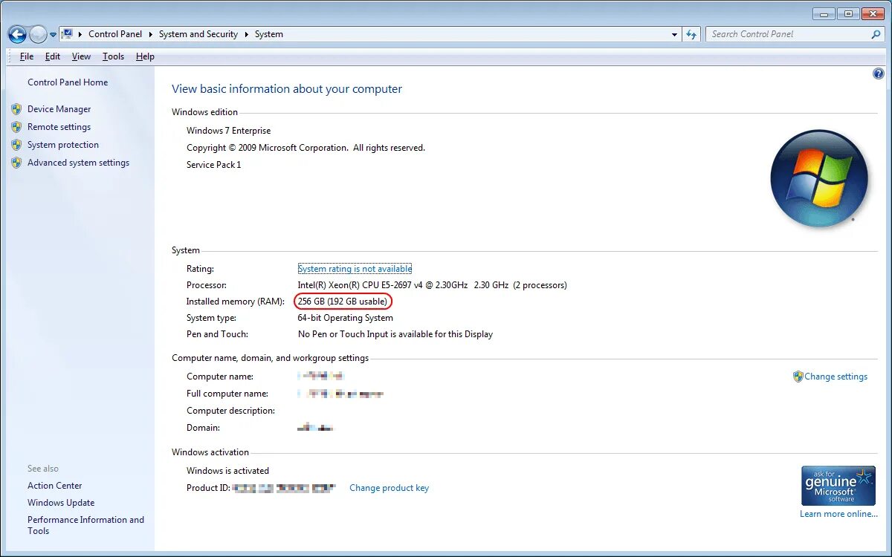Image resolution: width=892 pixels, height=557 pixels.
Task: Open the File menu
Action: click(x=27, y=56)
